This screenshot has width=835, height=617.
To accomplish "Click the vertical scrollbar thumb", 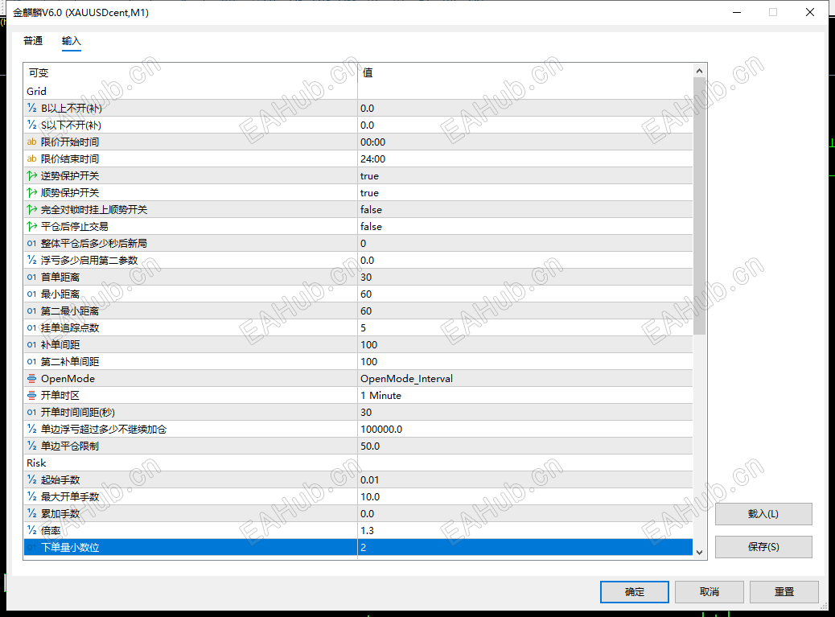I will pyautogui.click(x=699, y=206).
